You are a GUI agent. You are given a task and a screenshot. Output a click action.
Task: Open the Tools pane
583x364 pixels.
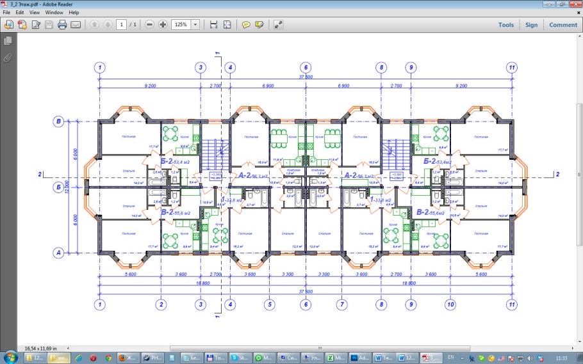coord(506,25)
